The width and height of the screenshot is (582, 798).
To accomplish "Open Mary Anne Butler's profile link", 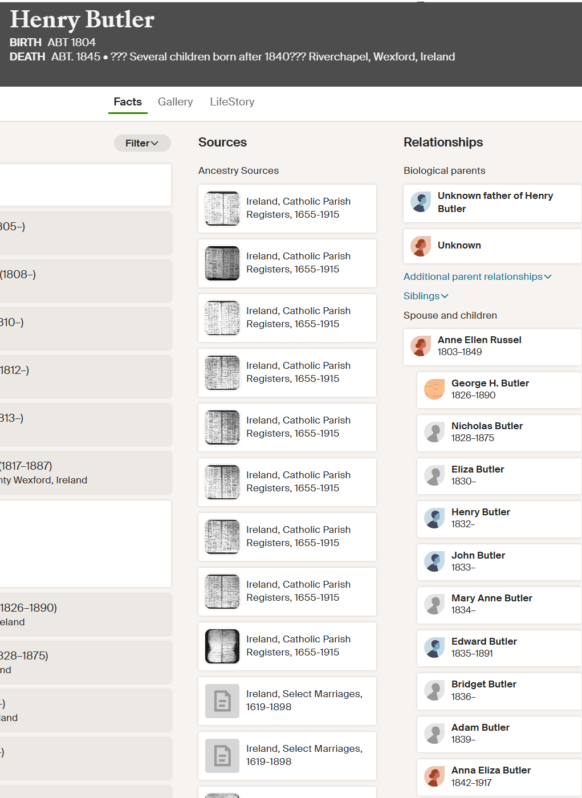I will [x=492, y=598].
